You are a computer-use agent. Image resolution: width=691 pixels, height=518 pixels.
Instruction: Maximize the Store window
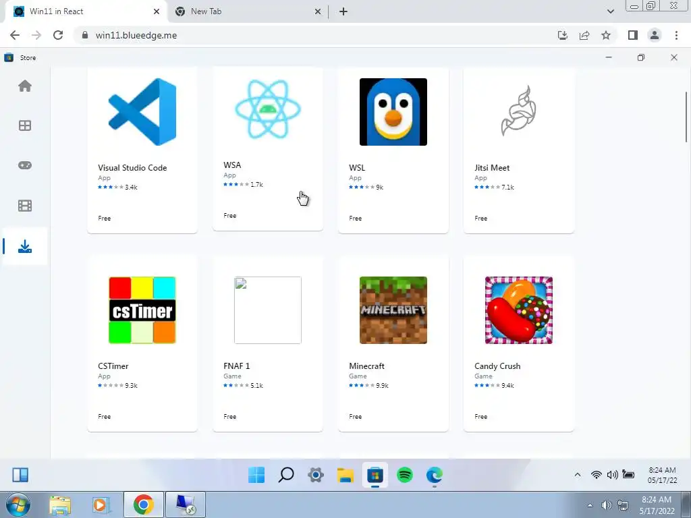click(x=641, y=57)
